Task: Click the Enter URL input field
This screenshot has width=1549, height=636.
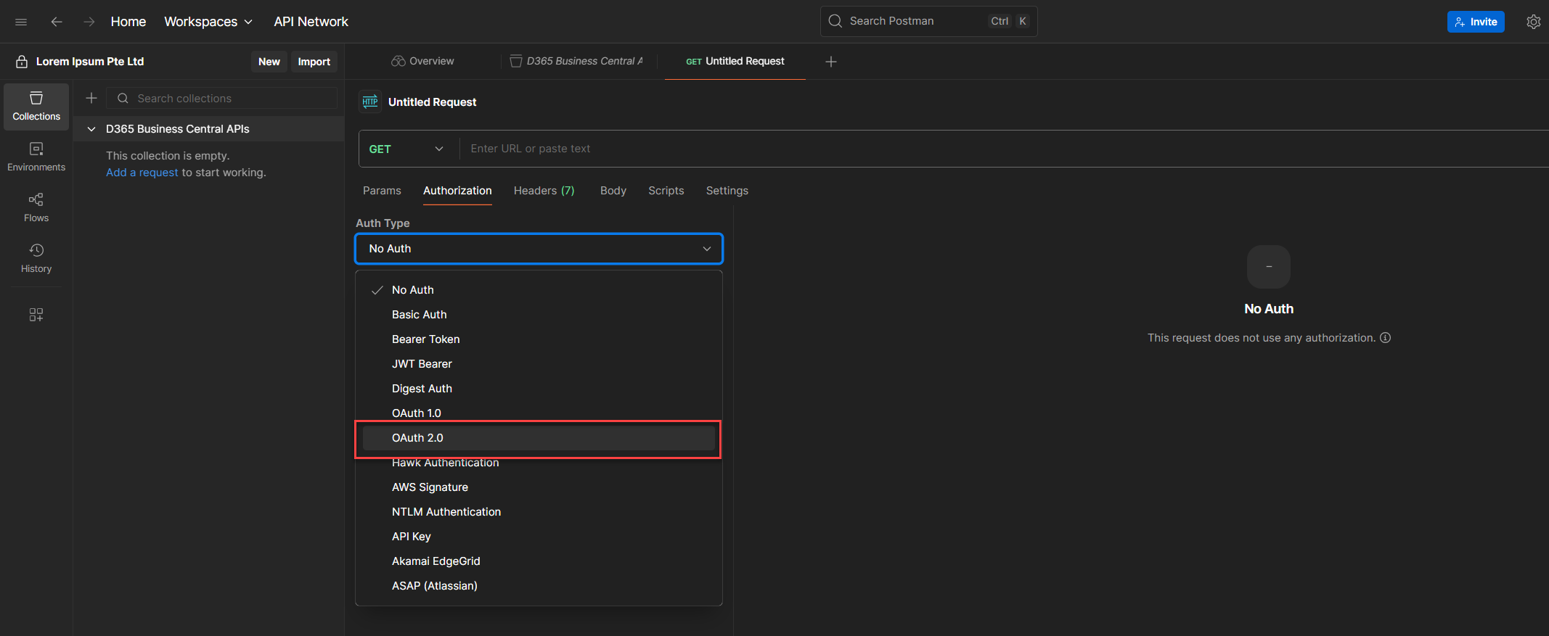Action: [x=1005, y=149]
